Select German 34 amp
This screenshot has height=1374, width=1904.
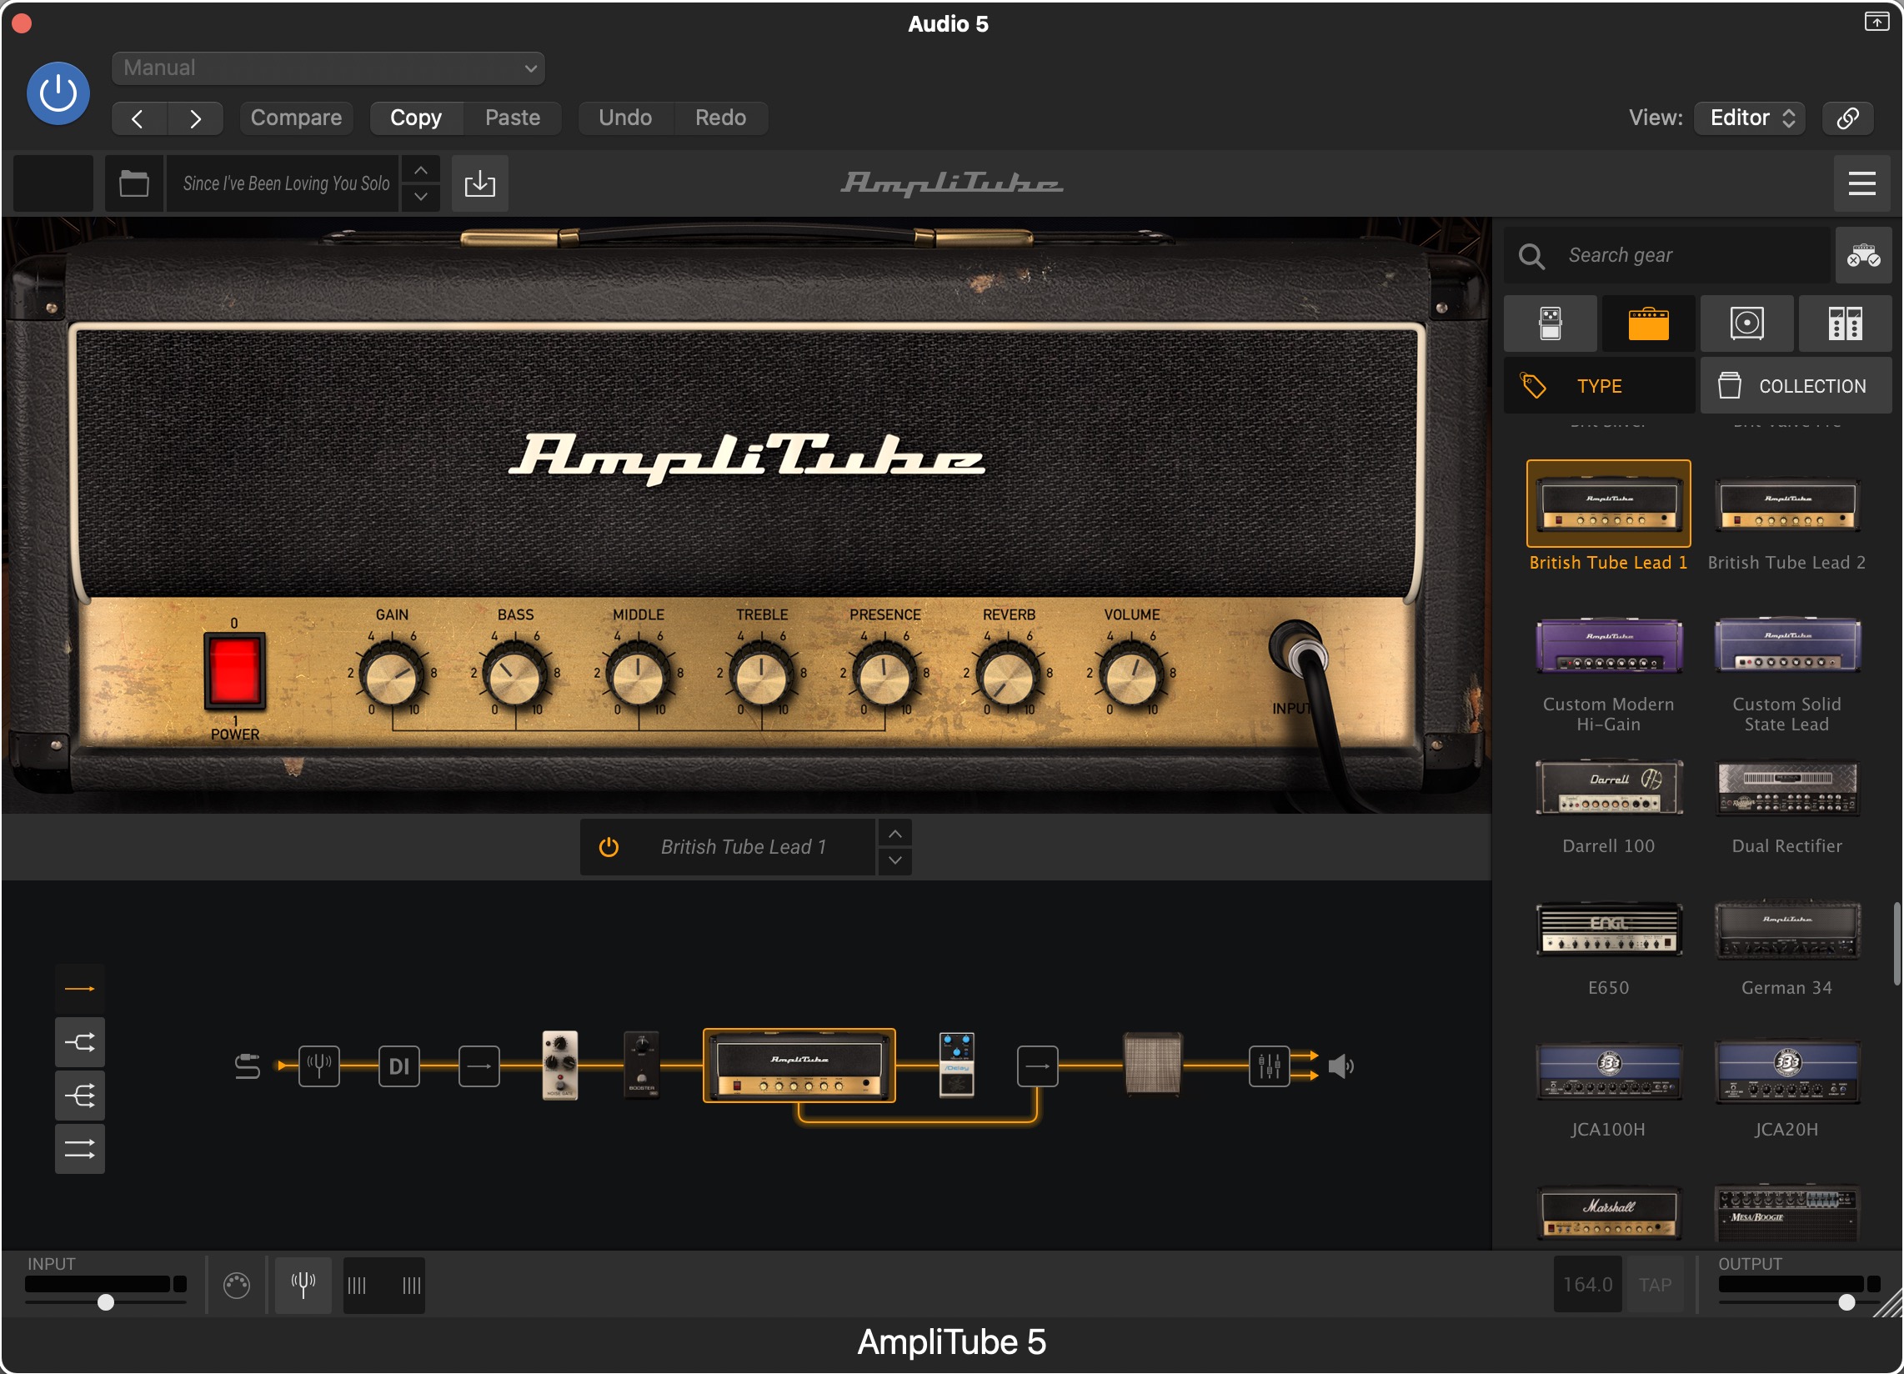(1787, 929)
